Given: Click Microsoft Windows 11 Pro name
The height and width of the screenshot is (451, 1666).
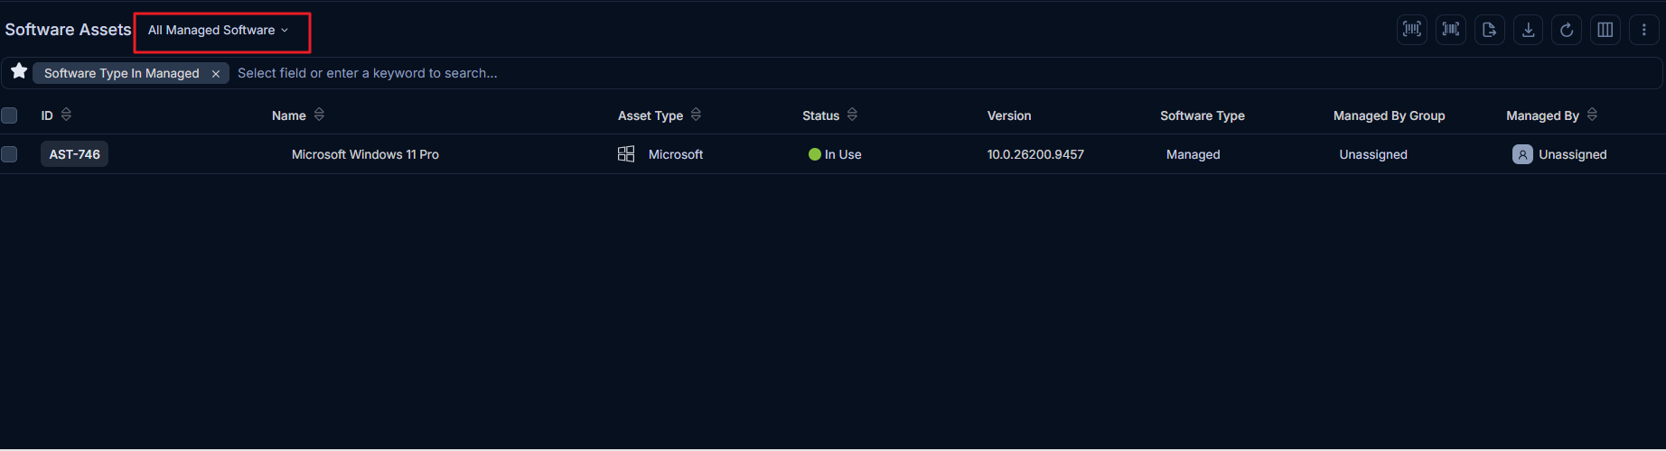Looking at the screenshot, I should [x=365, y=154].
